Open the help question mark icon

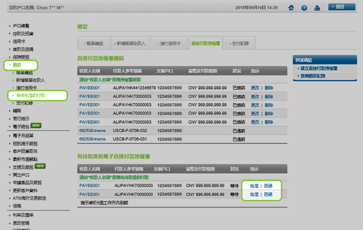tap(304, 8)
